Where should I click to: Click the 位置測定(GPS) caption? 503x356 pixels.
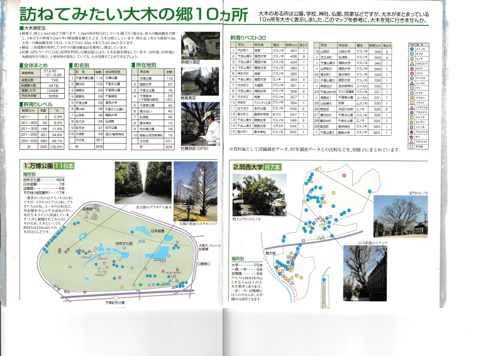(x=195, y=148)
